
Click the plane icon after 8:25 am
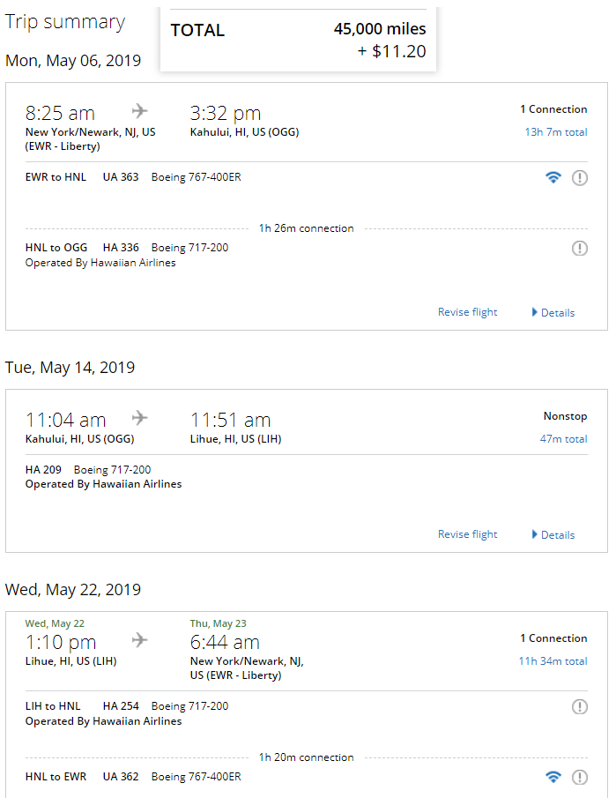(139, 110)
